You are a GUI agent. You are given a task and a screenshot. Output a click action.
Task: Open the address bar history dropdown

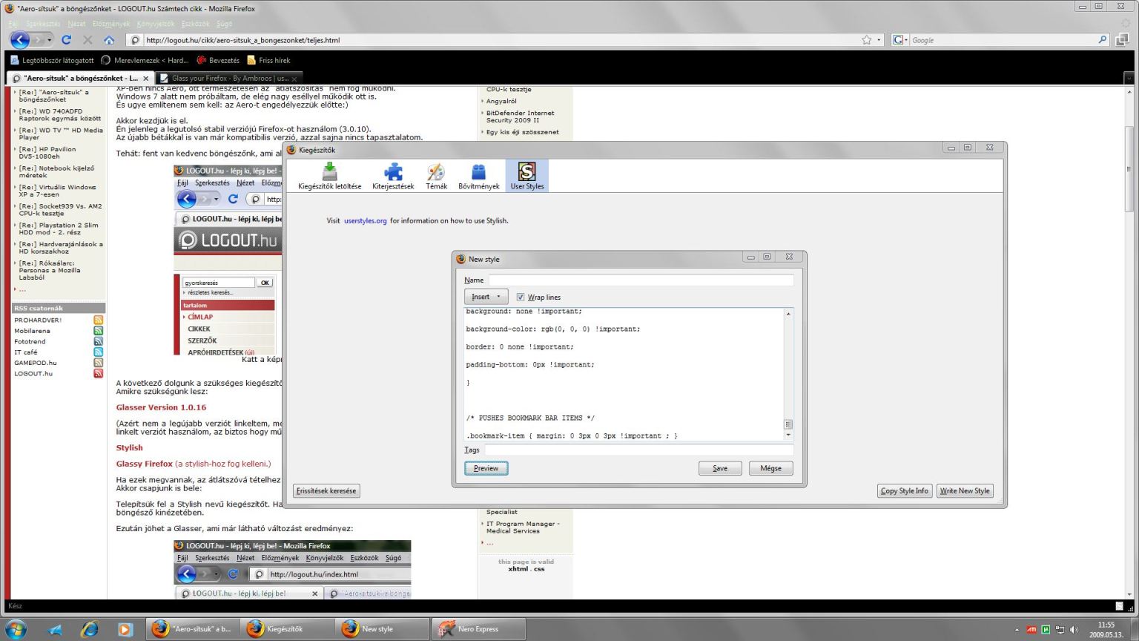click(879, 40)
